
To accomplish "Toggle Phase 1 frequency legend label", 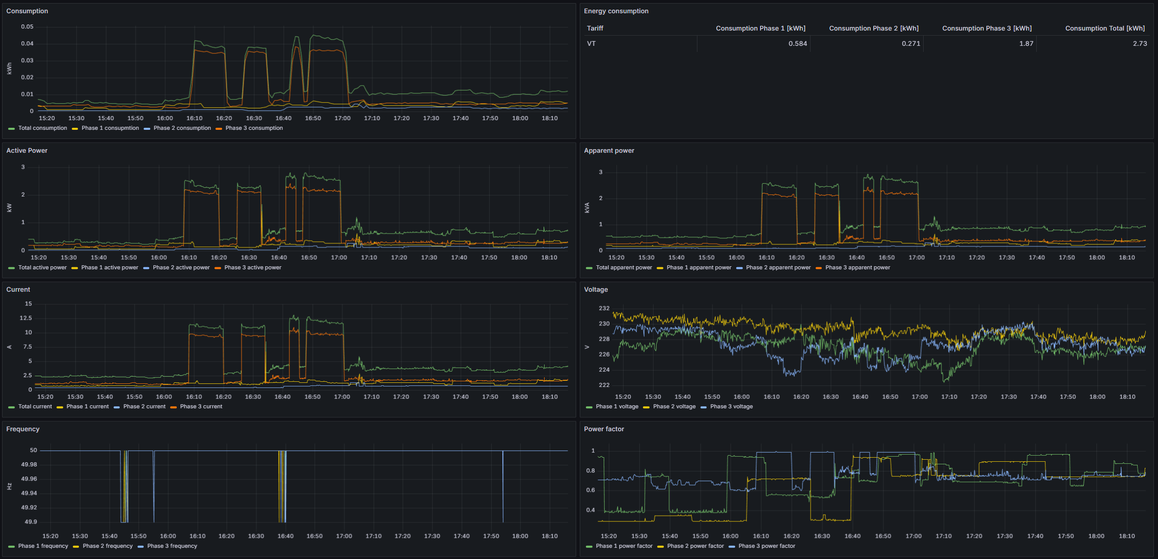I will pos(43,546).
